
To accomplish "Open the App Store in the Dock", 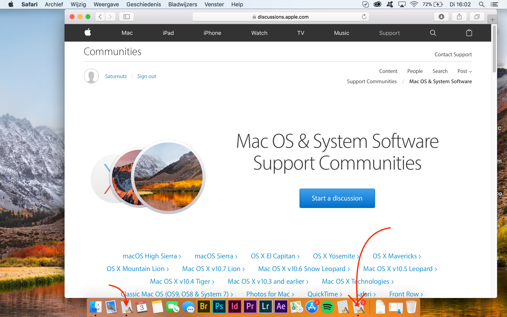I will 312,306.
